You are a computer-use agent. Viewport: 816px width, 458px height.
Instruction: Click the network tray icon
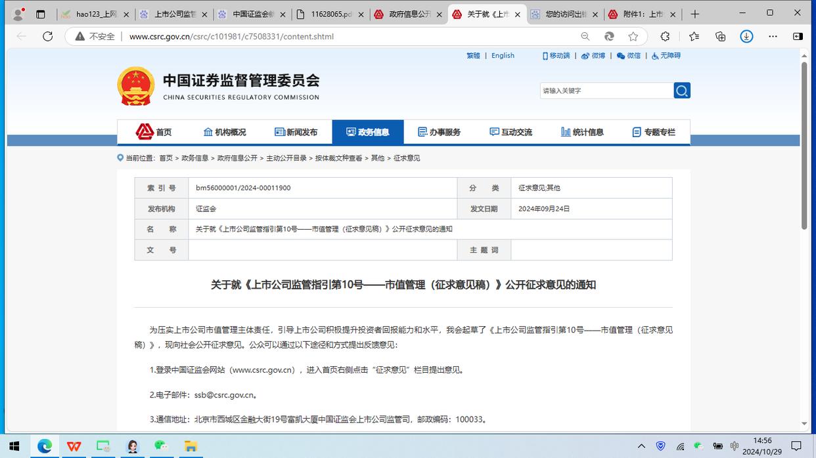pos(680,446)
